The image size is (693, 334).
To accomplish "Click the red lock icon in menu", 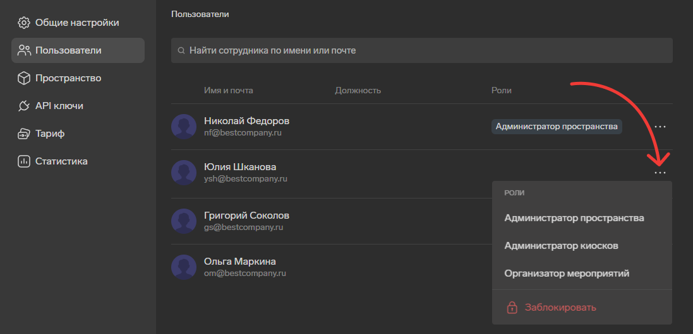I will pos(512,307).
